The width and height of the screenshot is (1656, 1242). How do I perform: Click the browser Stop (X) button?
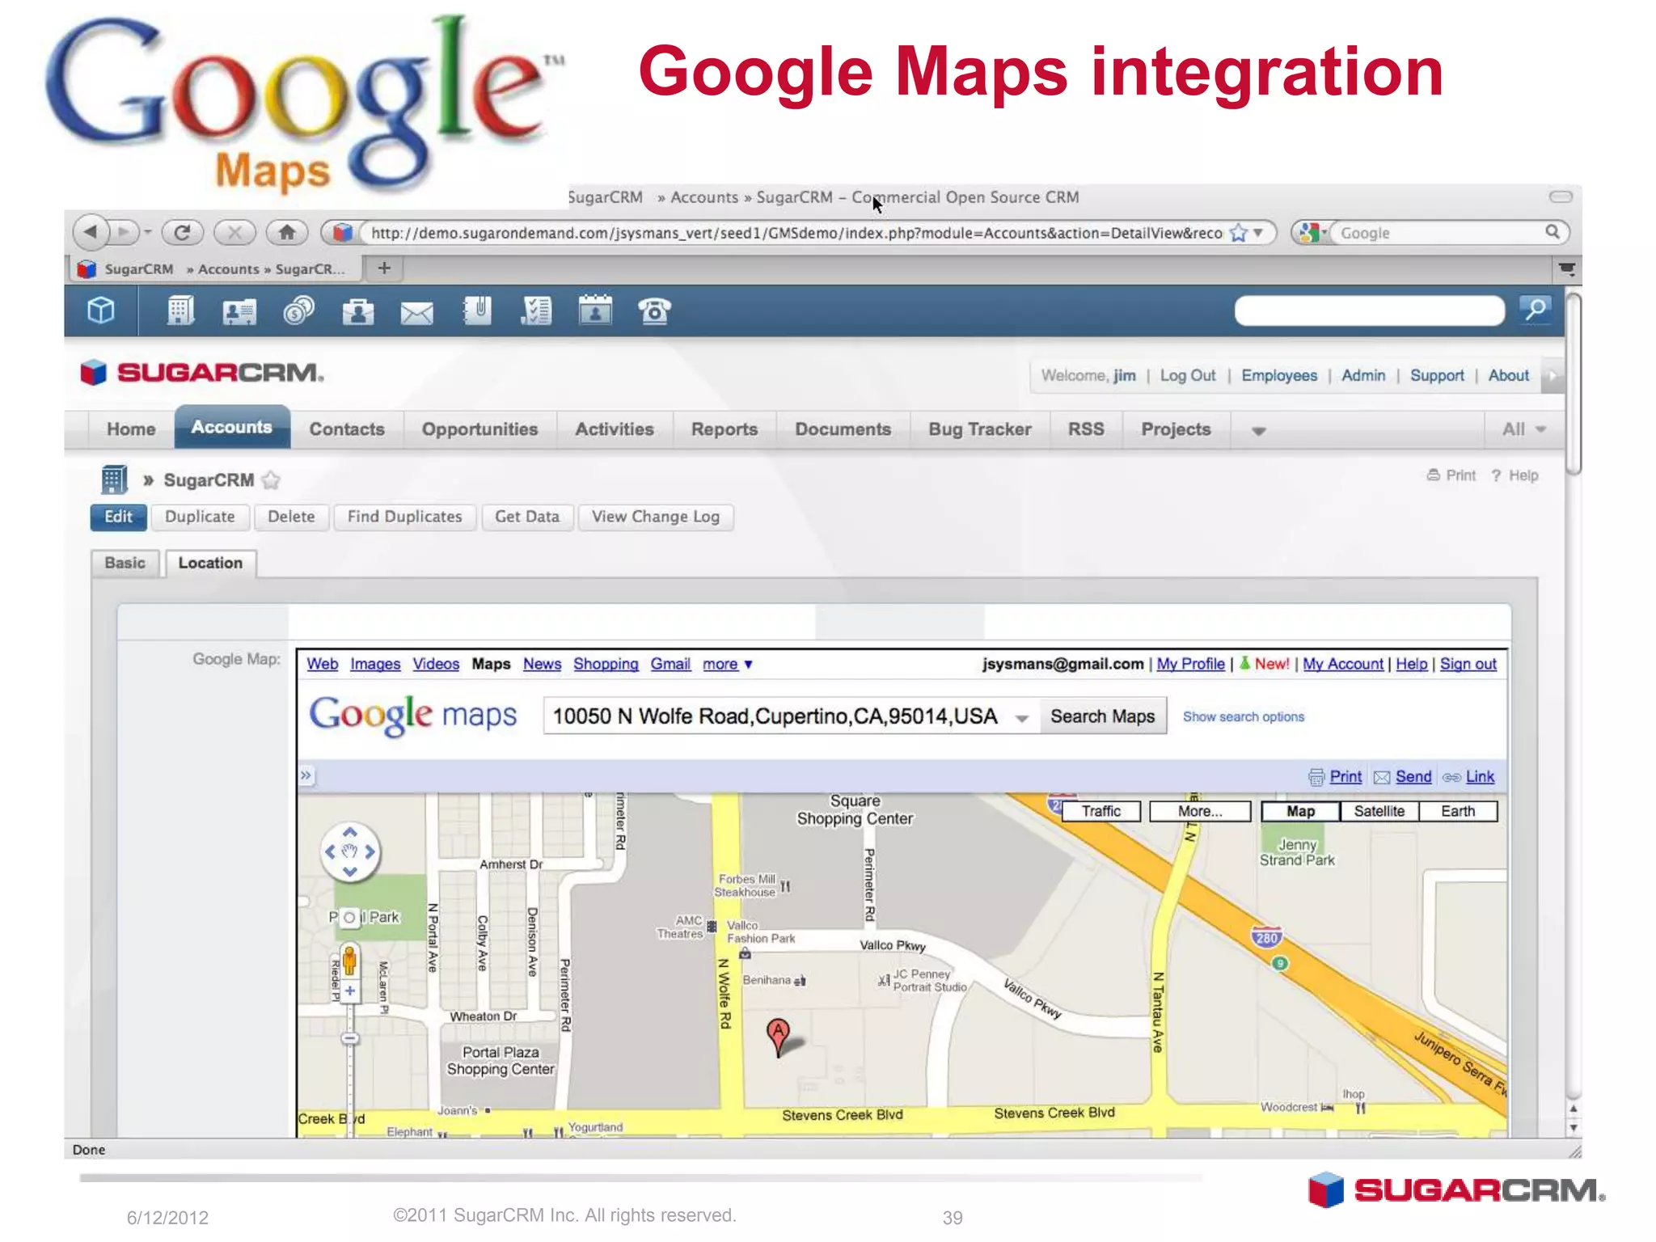[234, 233]
